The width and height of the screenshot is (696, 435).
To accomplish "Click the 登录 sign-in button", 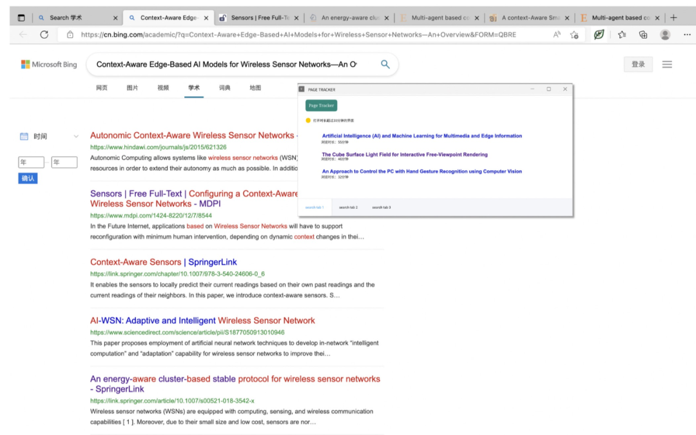I will point(638,64).
